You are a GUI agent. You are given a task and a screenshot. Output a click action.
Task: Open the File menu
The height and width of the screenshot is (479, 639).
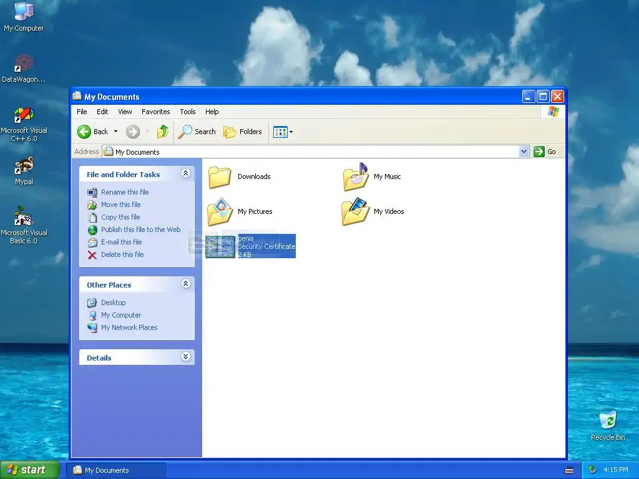[82, 112]
